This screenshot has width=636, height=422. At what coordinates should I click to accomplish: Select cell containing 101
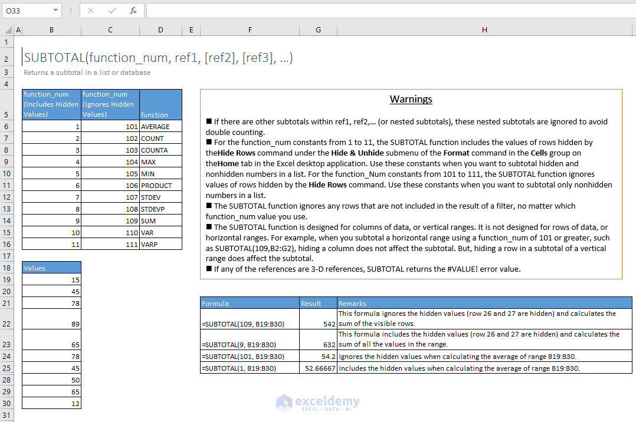point(110,127)
